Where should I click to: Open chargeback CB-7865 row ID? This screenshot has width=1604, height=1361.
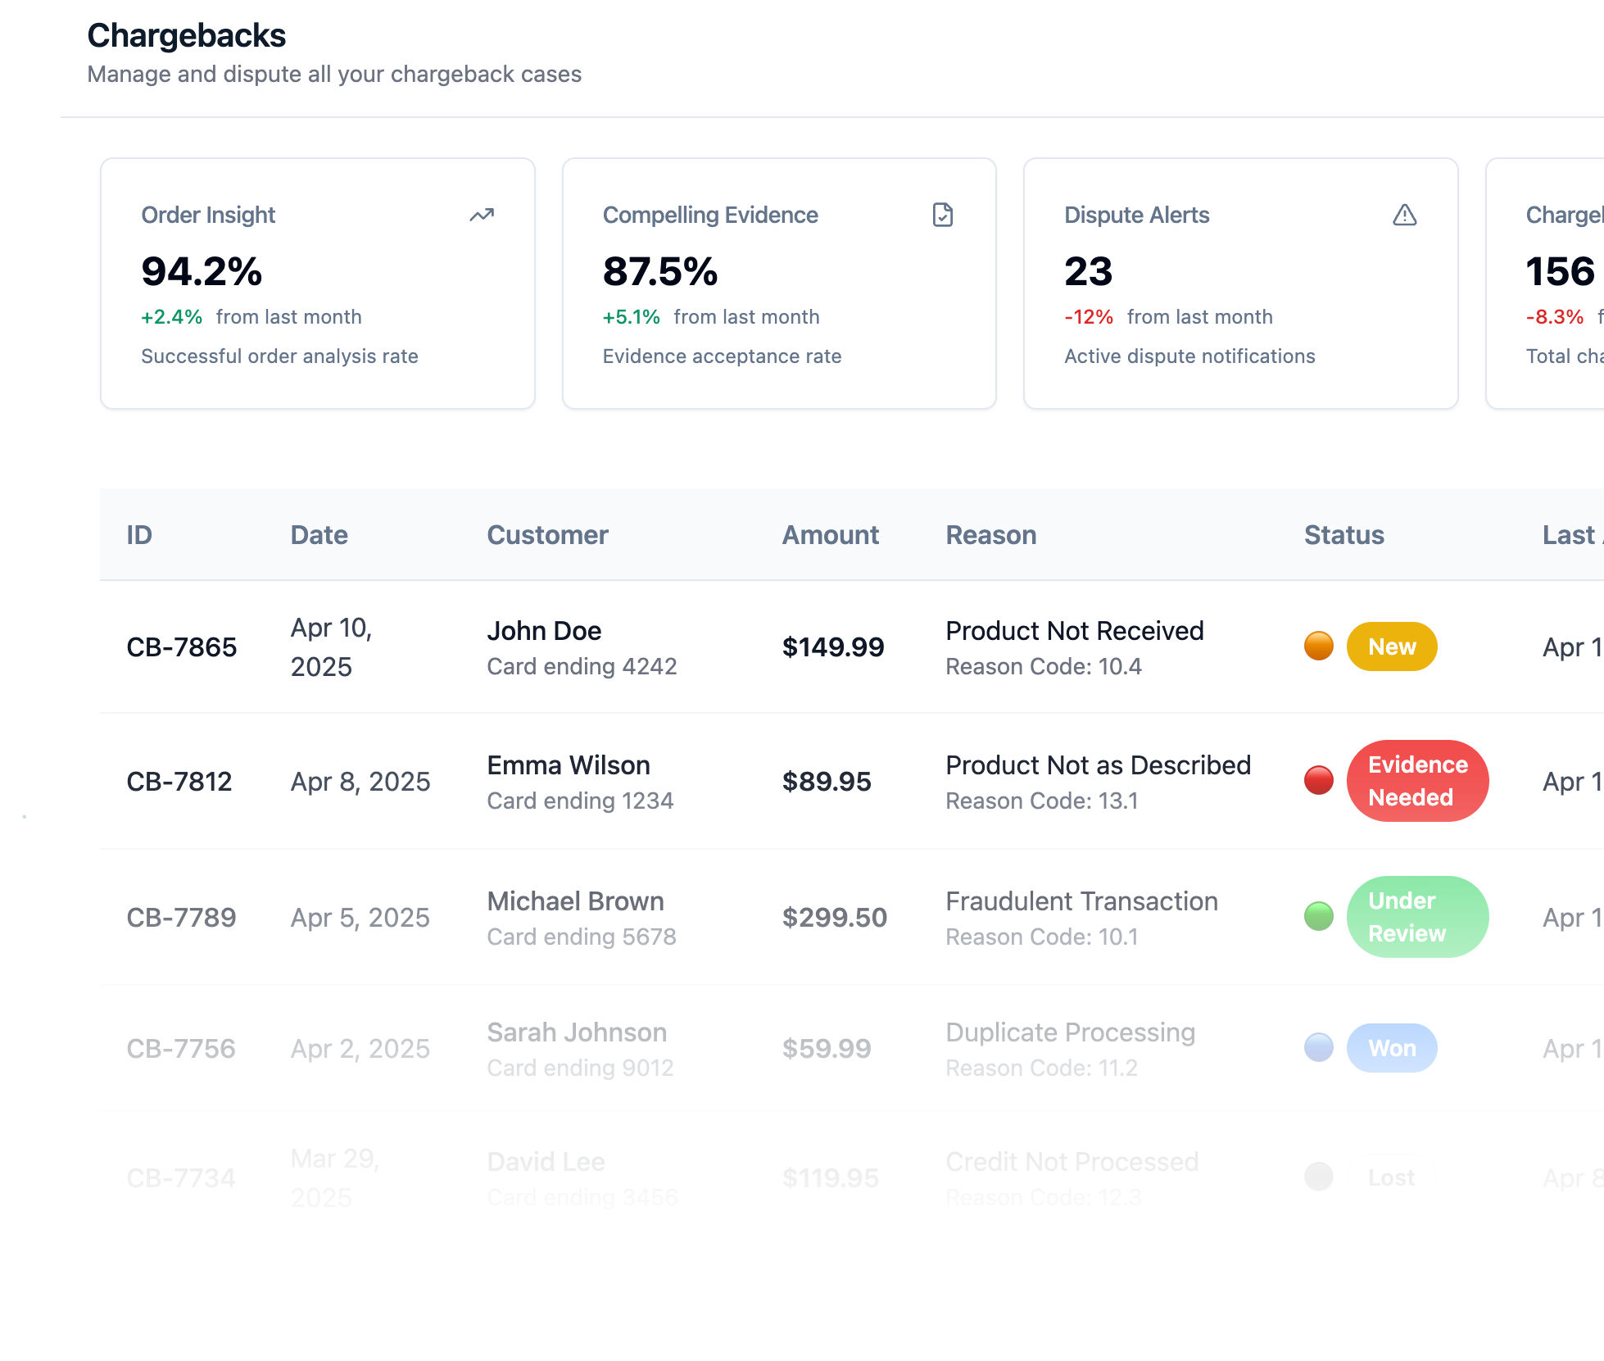coord(181,647)
